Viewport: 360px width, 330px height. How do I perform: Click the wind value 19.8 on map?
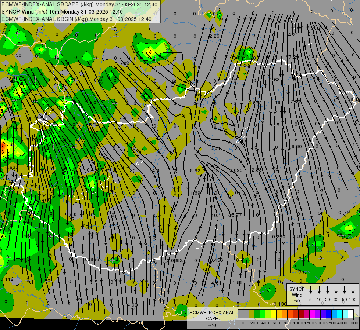click(72, 214)
